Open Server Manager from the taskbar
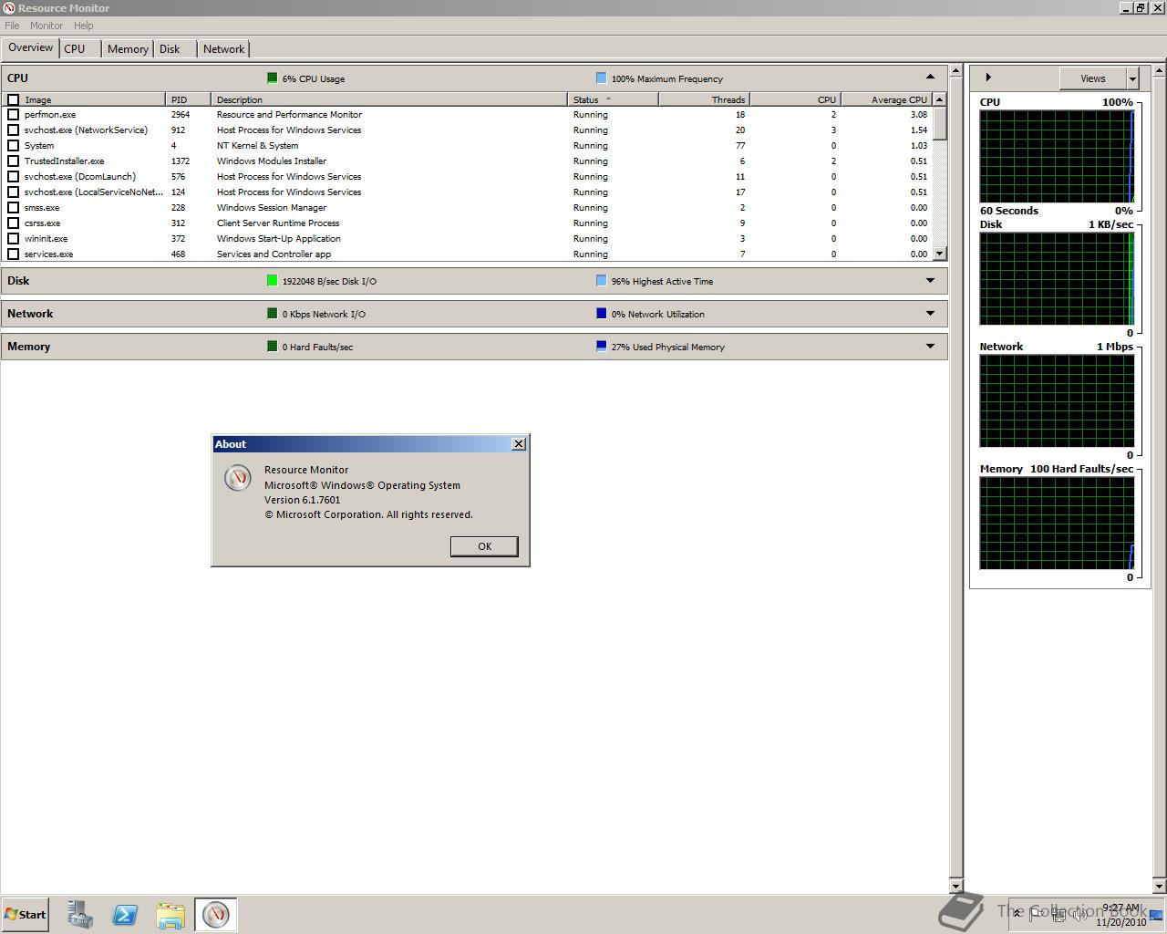 80,915
